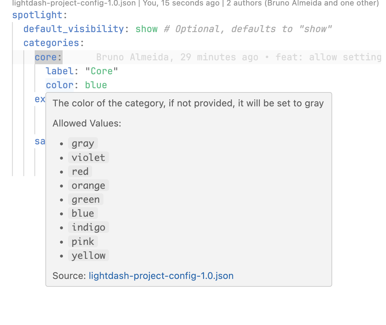
Task: Click the label key under core
Action: point(60,71)
